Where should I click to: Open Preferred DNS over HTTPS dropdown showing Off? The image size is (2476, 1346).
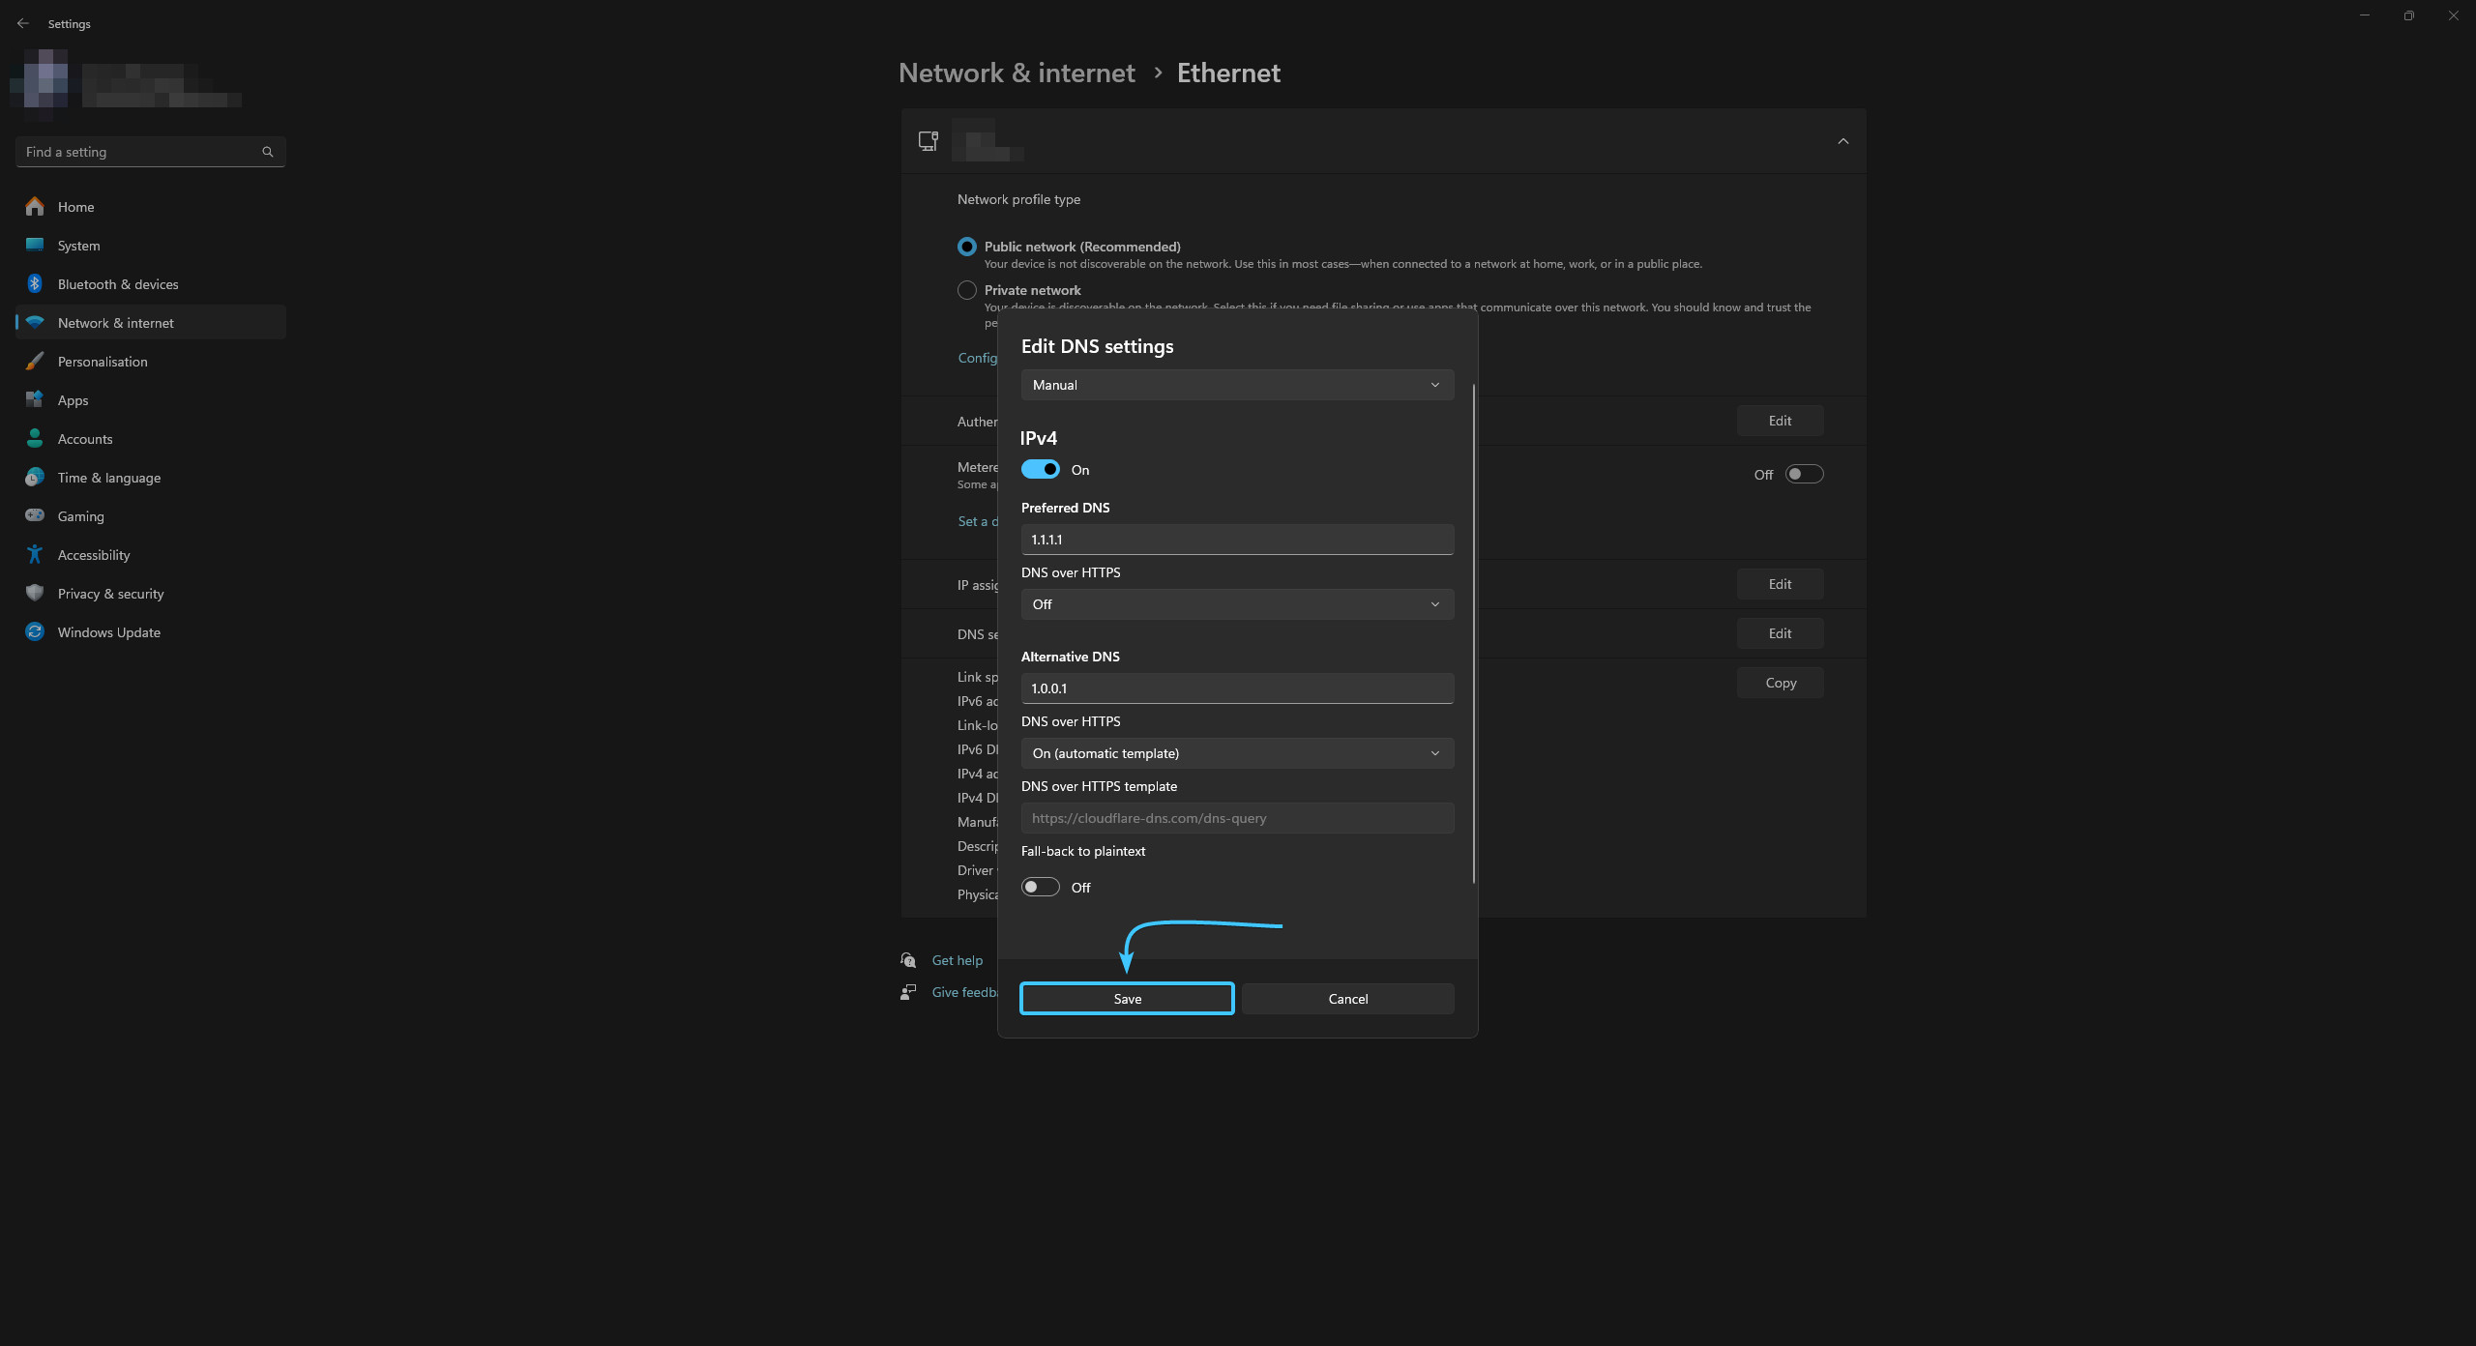(1236, 604)
